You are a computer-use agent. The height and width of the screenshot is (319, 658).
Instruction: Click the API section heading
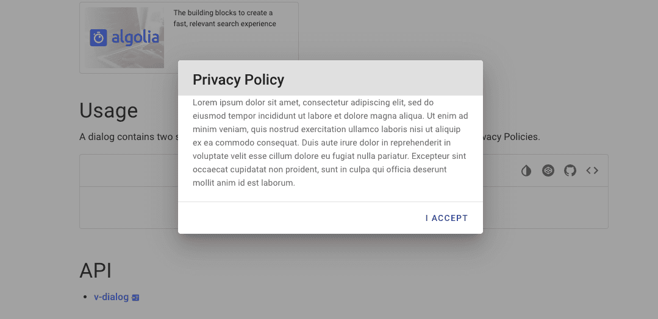96,270
